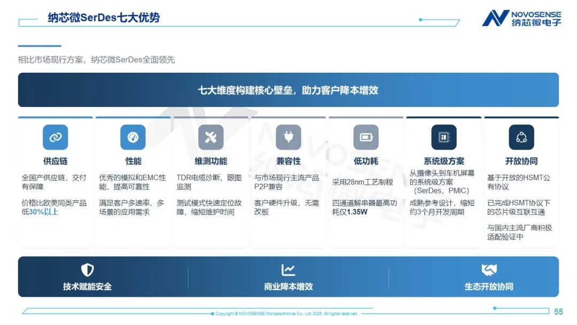Click the 供应链 card heading
This screenshot has width=577, height=325.
55,161
